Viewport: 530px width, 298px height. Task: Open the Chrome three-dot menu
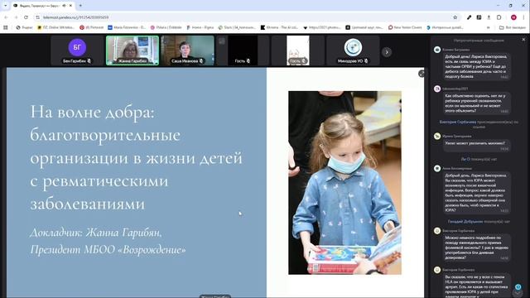coord(523,17)
